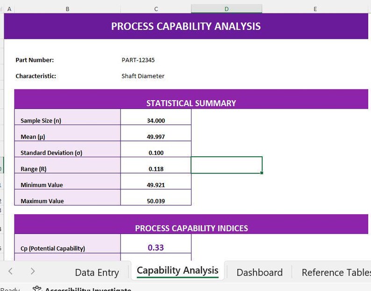
Task: Click the previous sheet navigation arrow
Action: tap(10, 271)
